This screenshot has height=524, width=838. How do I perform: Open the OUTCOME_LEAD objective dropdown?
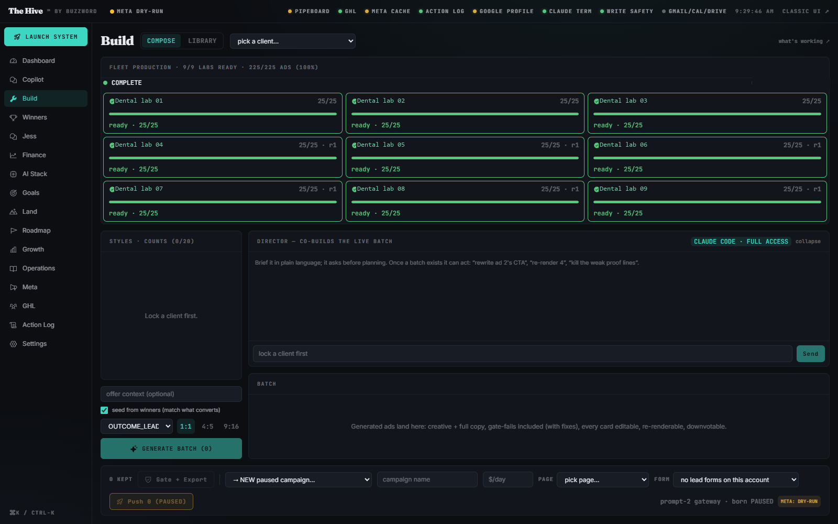click(137, 427)
